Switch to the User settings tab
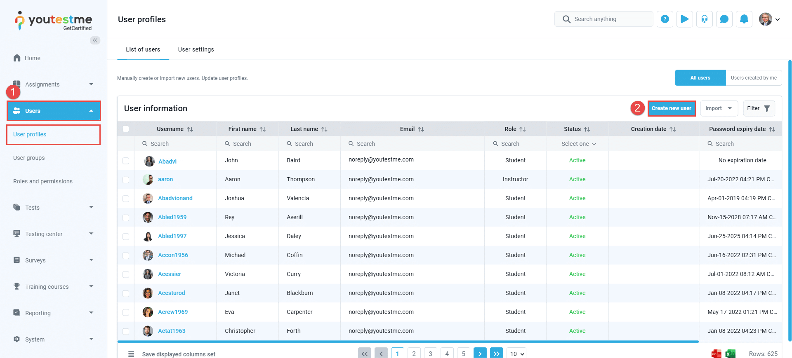Image resolution: width=792 pixels, height=358 pixels. (x=196, y=49)
